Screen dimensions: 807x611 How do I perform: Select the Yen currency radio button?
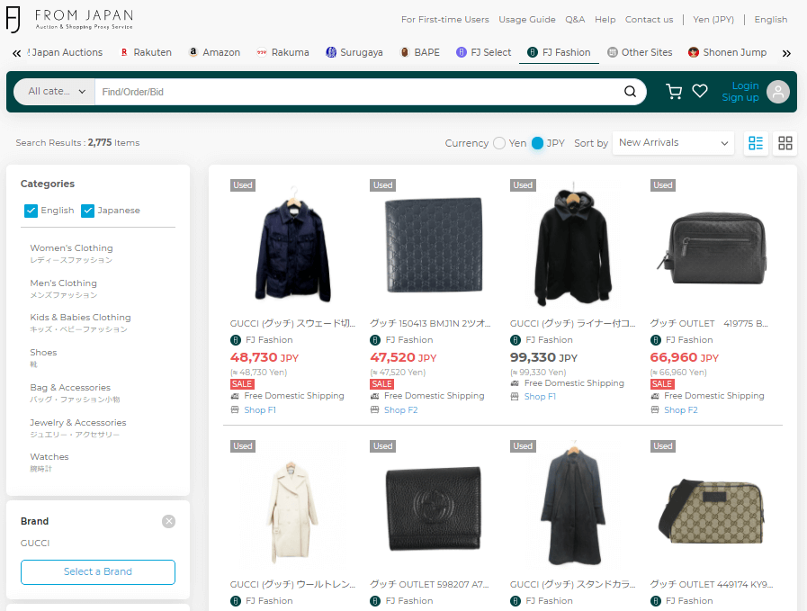(x=498, y=143)
